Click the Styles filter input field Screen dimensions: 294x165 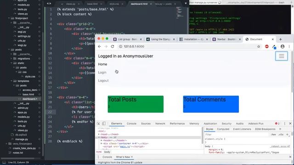(237, 134)
